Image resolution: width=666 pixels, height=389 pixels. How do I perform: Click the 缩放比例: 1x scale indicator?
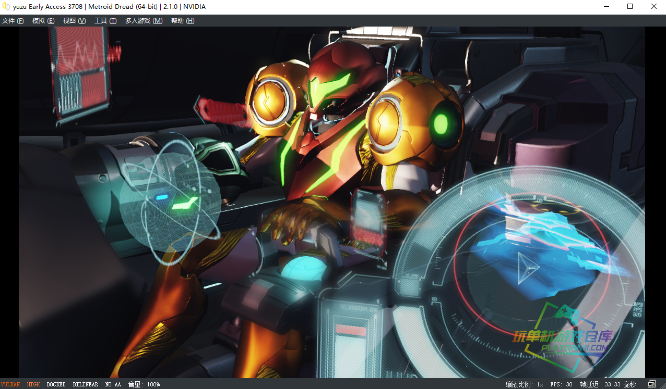[x=525, y=384]
